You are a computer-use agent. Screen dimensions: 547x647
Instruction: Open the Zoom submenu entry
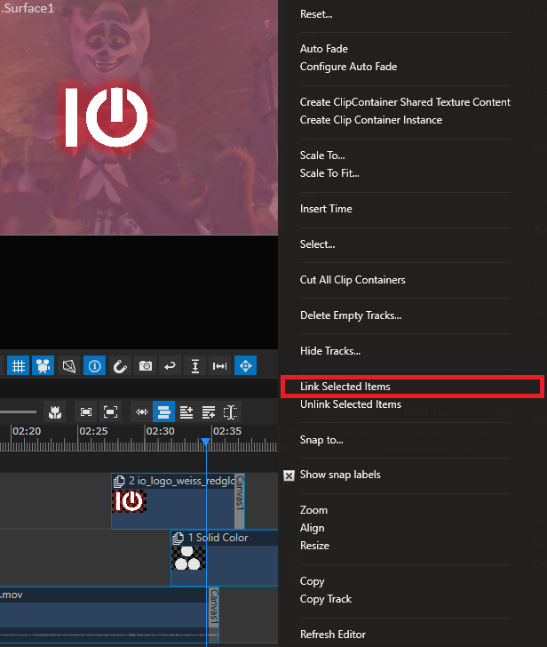pyautogui.click(x=313, y=510)
